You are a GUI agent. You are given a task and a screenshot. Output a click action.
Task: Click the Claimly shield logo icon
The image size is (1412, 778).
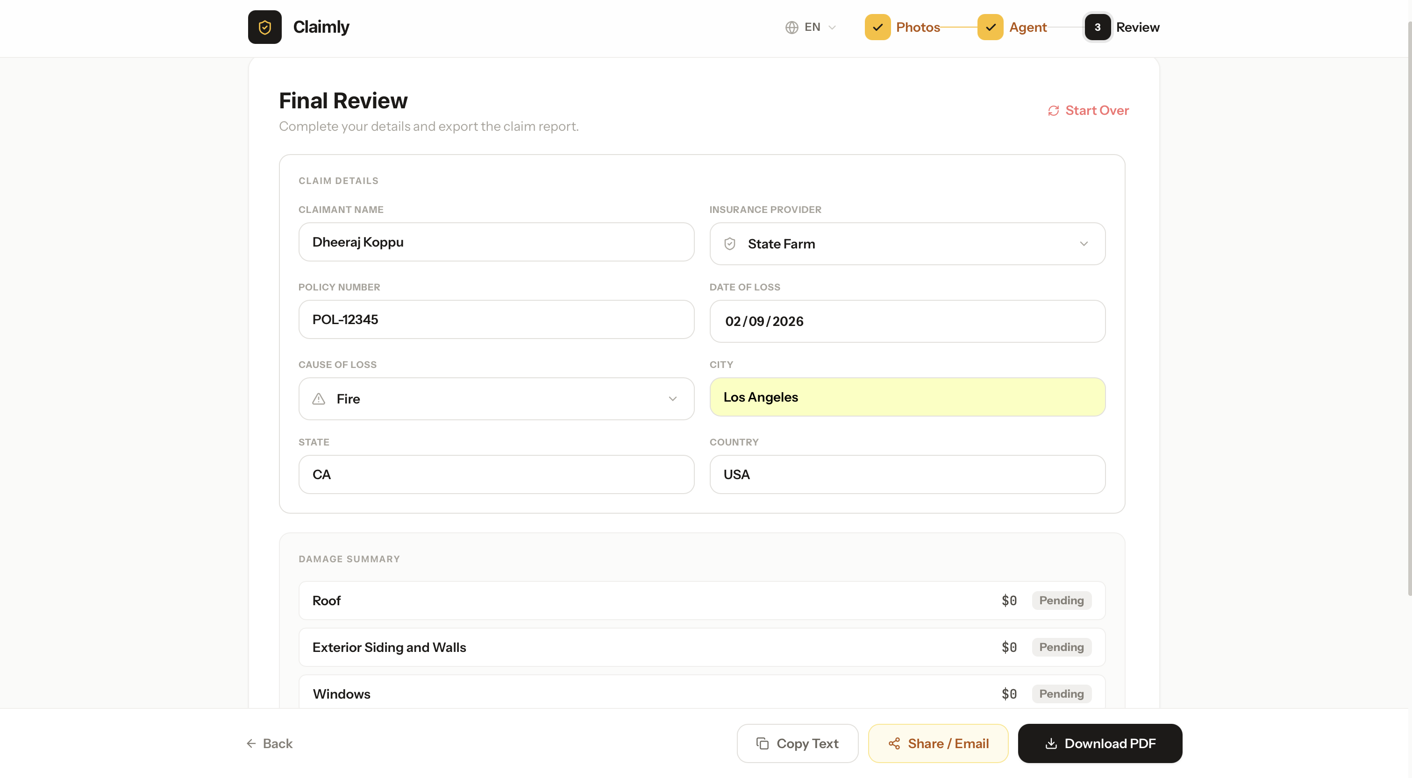[264, 27]
